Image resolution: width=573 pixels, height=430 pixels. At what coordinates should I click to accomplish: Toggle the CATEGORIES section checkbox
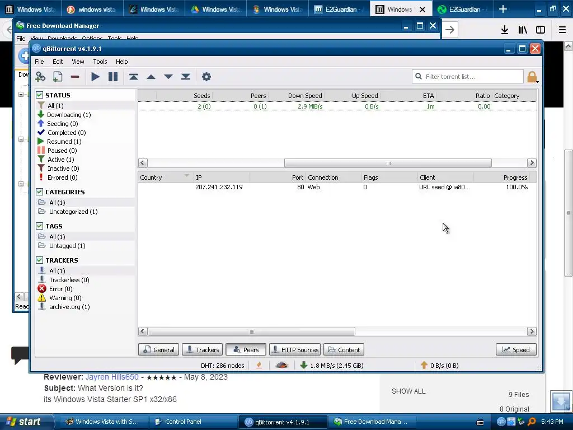tap(40, 192)
